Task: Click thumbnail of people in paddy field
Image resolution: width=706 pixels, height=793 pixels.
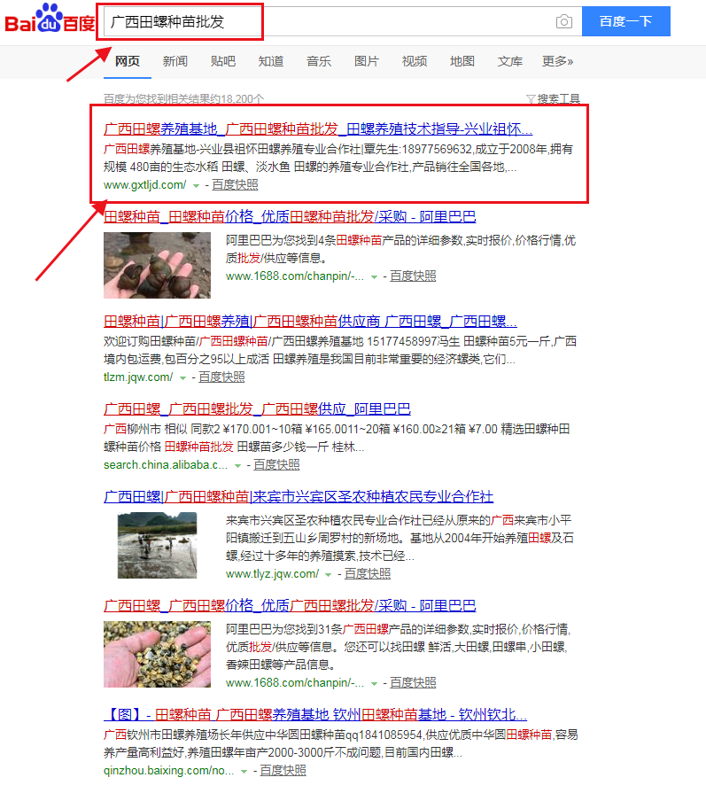Action: [x=158, y=545]
